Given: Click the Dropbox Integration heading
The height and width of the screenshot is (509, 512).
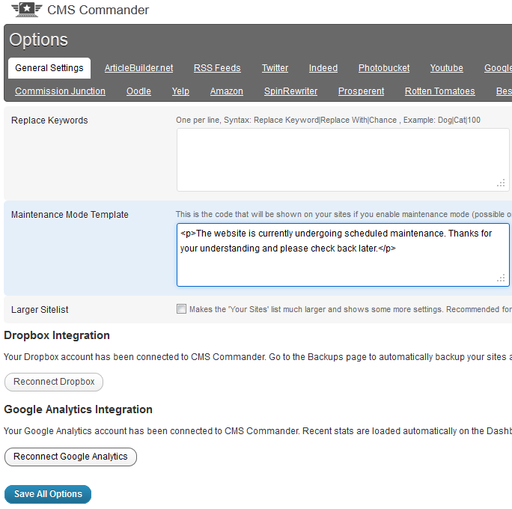Looking at the screenshot, I should (x=57, y=335).
